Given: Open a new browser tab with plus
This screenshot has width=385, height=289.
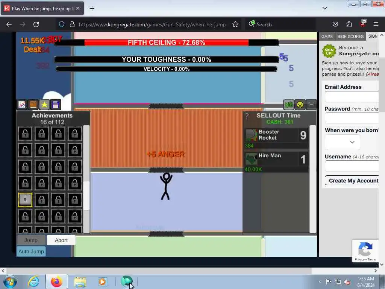Looking at the screenshot, I should pos(92,9).
